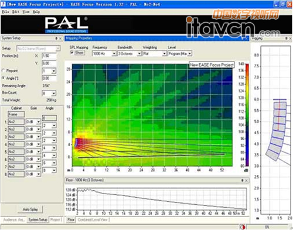
Task: Click the Frame cabinet button
Action: [16, 114]
